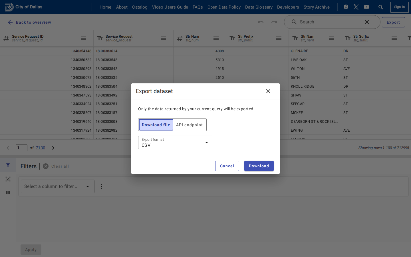Viewport: 411px width, 257px height.
Task: Click the Clear all circle-x icon
Action: pyautogui.click(x=46, y=166)
